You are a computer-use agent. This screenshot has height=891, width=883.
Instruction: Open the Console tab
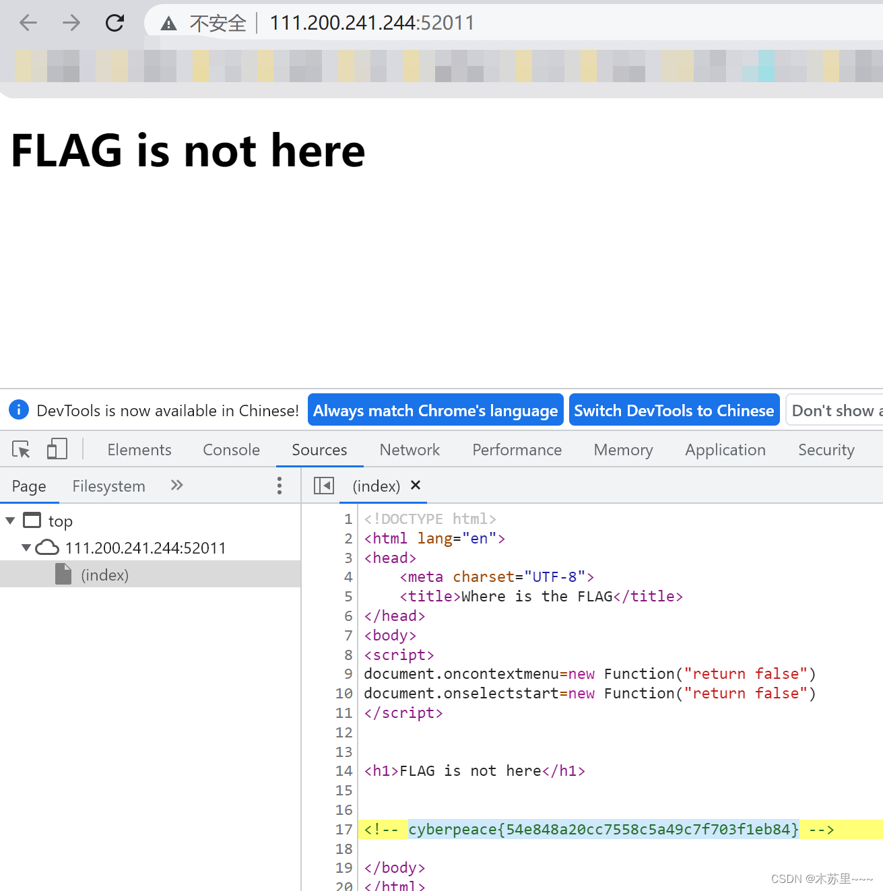pos(231,450)
